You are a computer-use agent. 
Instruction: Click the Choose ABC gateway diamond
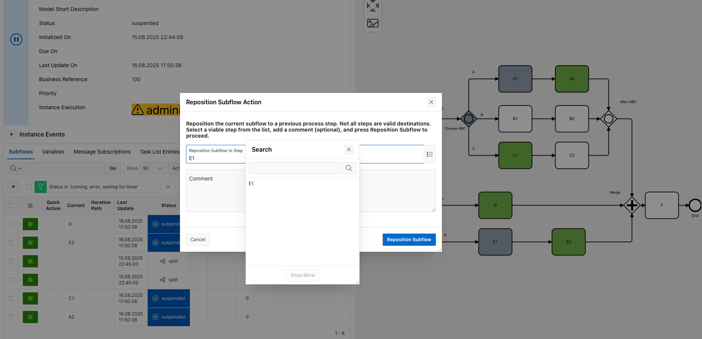click(469, 119)
